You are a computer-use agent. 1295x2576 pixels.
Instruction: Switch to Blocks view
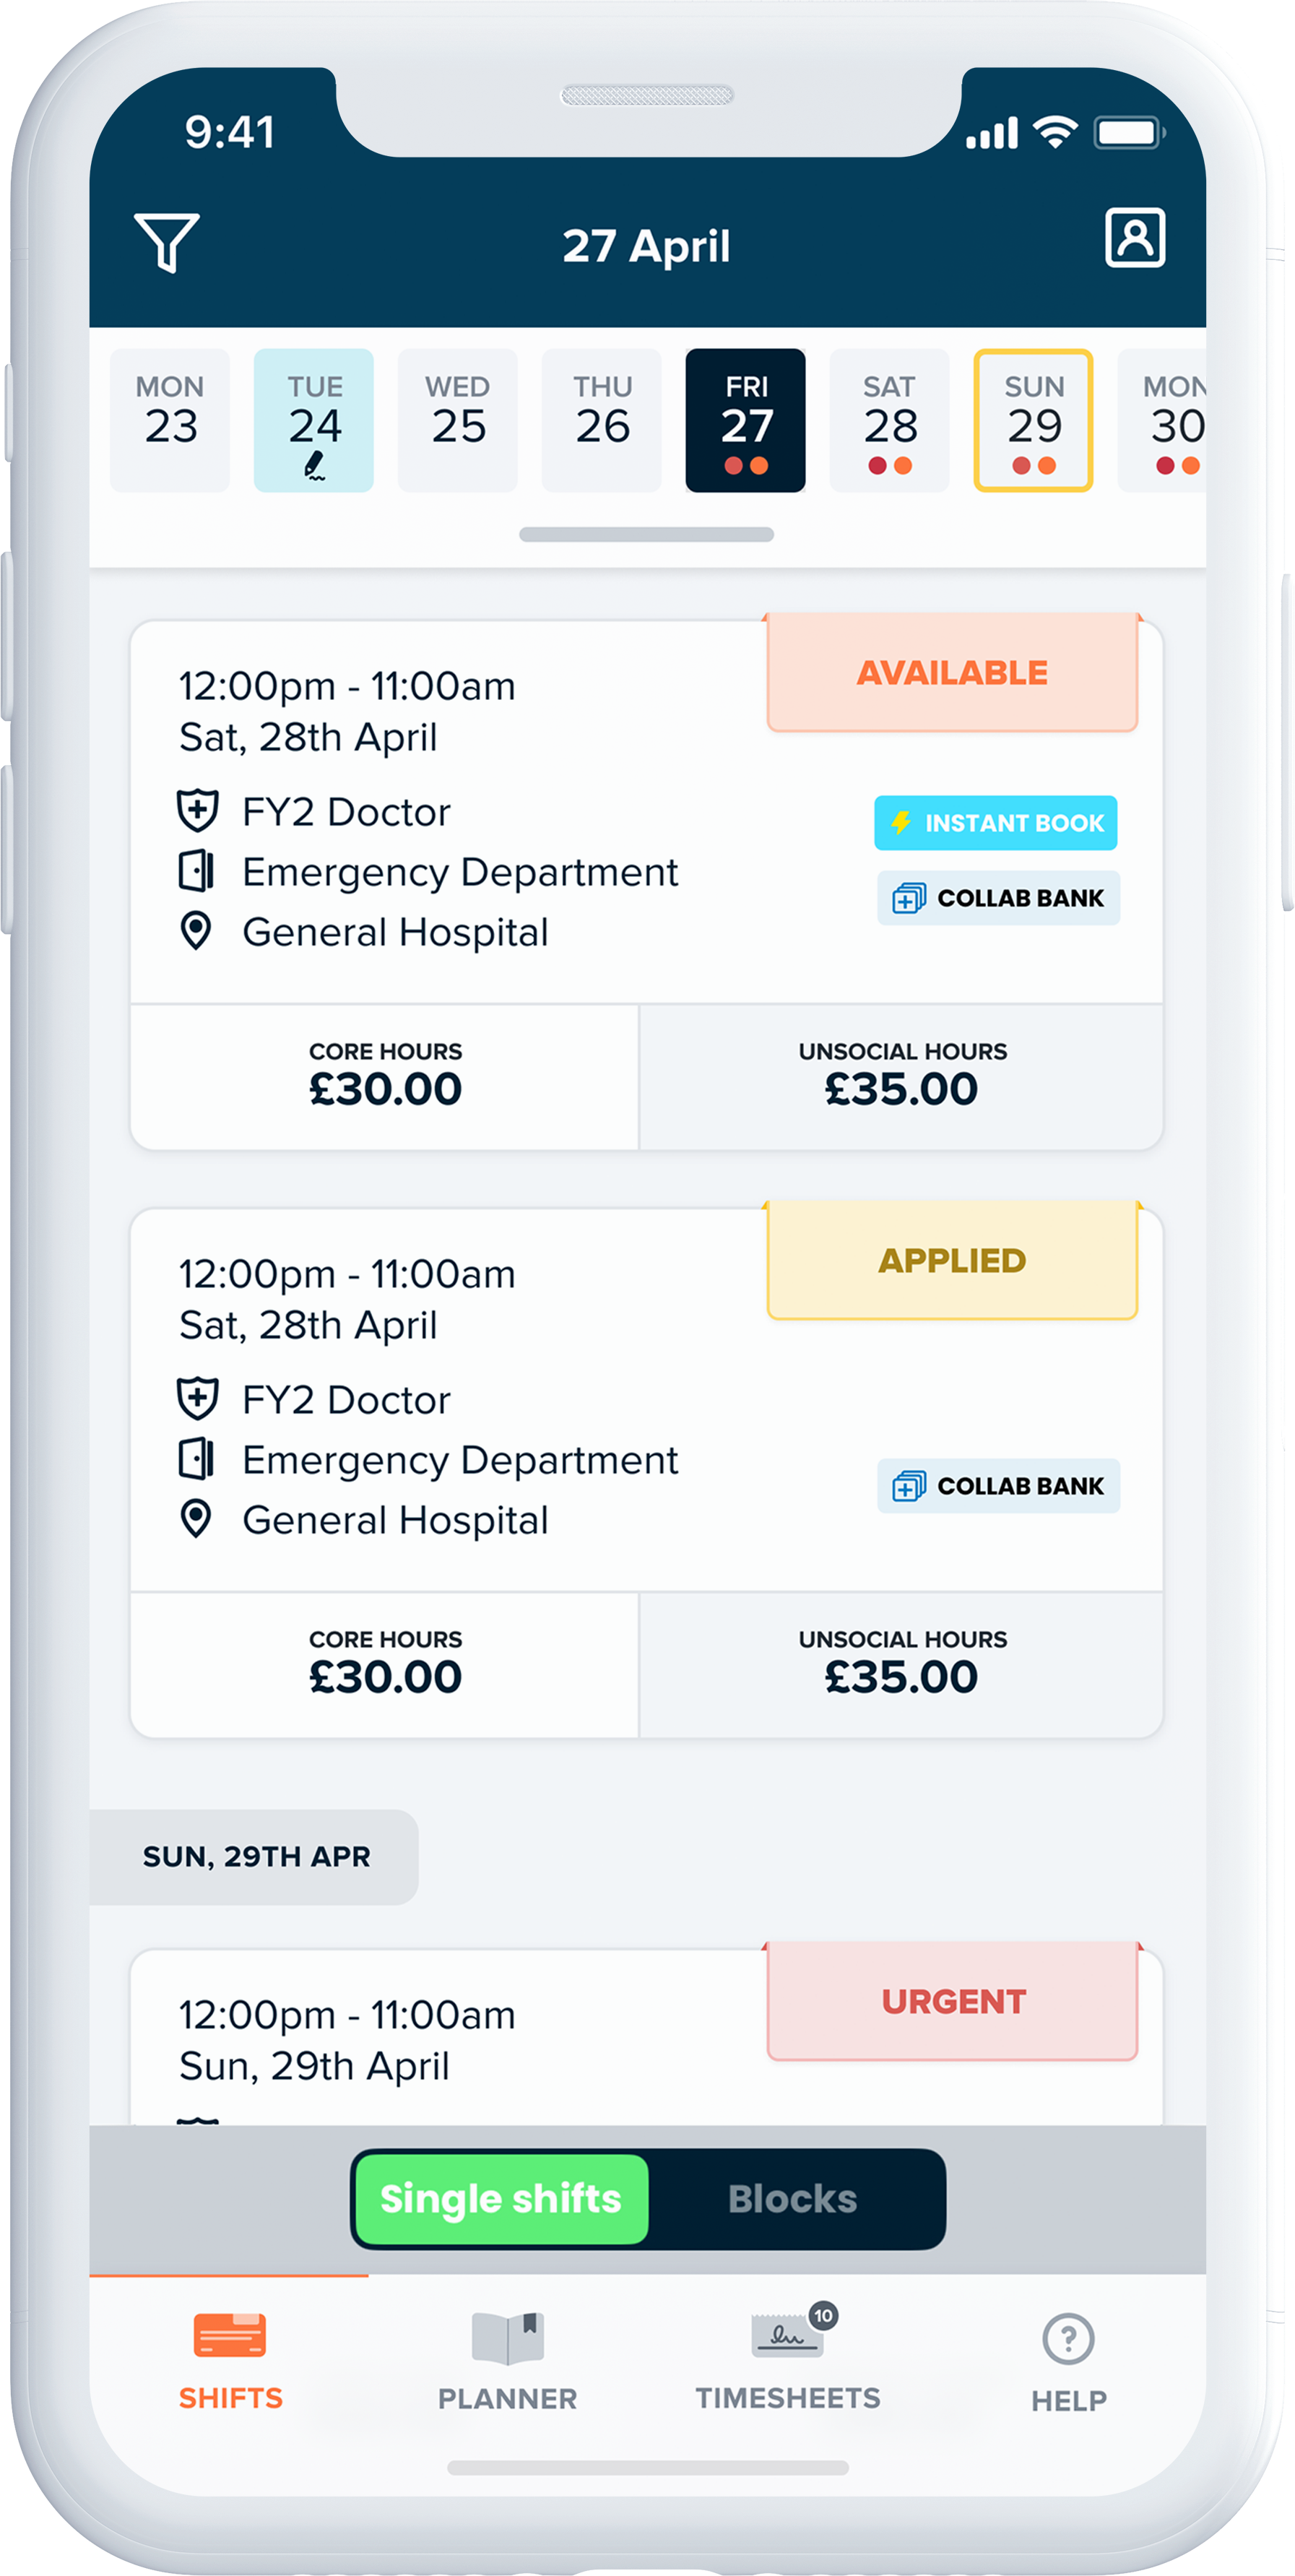pyautogui.click(x=792, y=2199)
